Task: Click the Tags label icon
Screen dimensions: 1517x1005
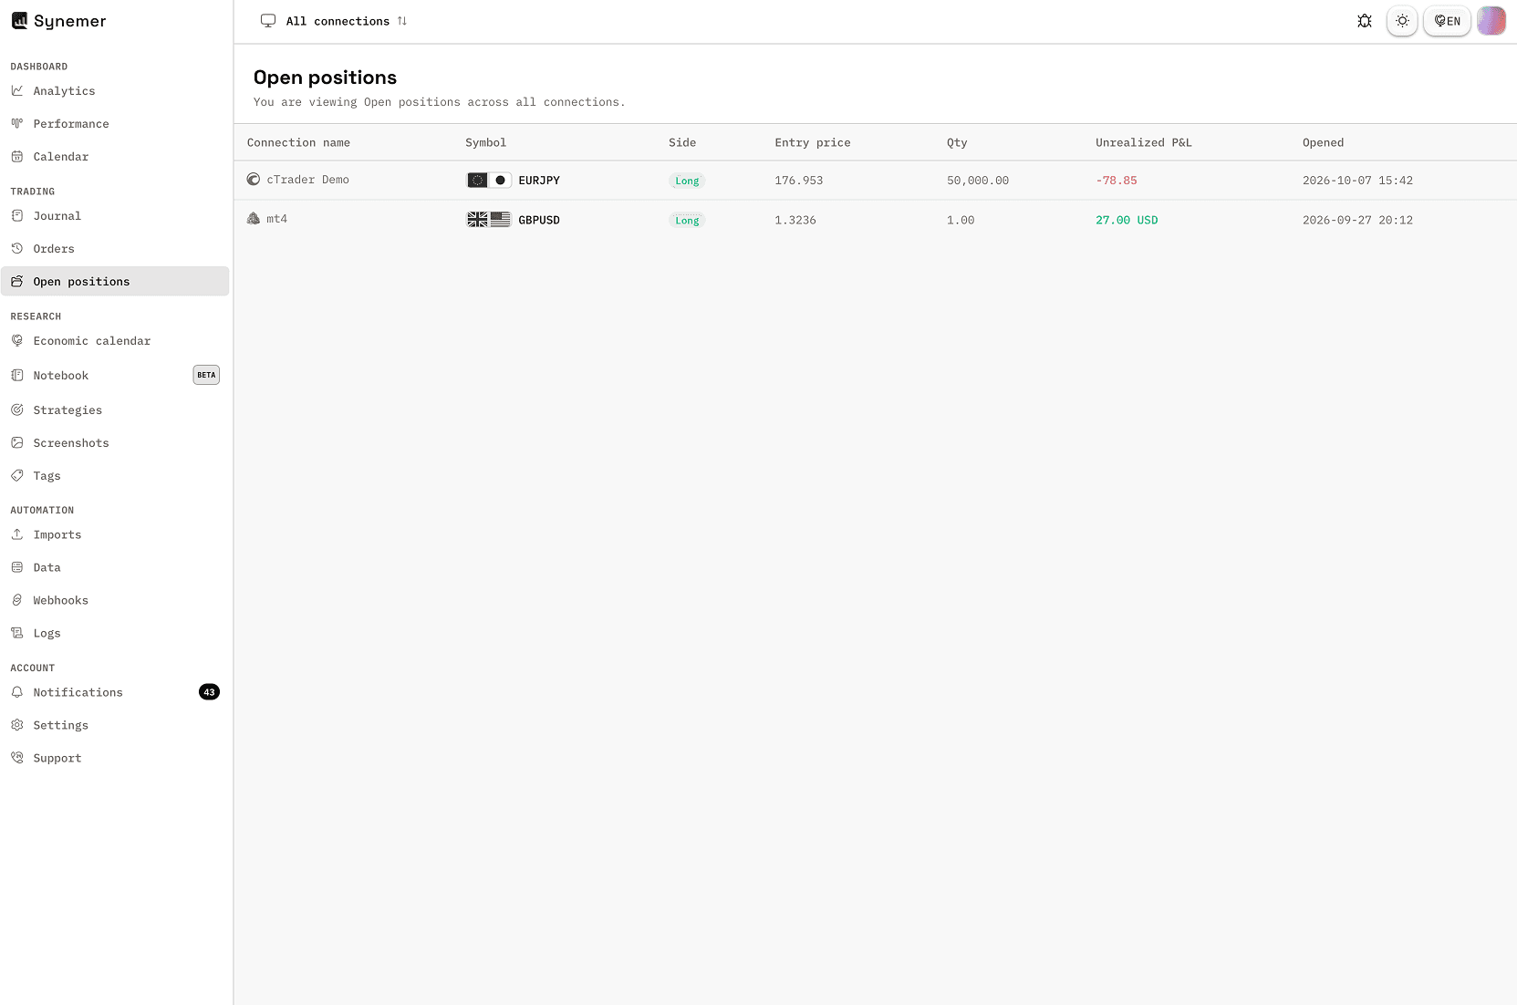Action: [x=16, y=476]
